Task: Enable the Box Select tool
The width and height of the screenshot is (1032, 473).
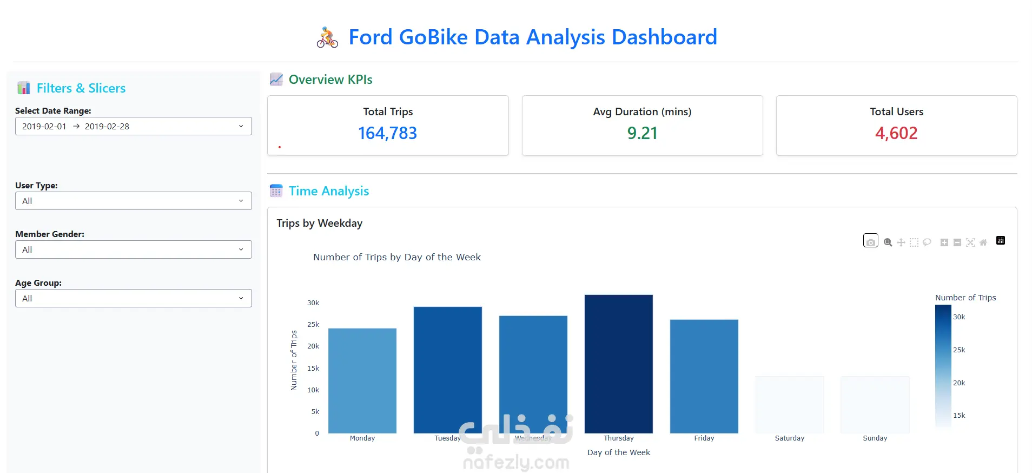Action: coord(914,242)
